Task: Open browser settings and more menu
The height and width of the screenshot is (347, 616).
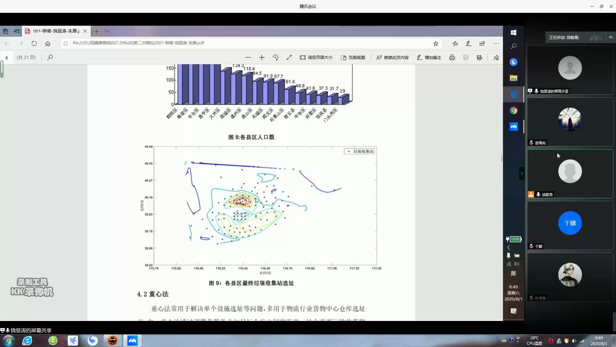Action: click(x=496, y=43)
